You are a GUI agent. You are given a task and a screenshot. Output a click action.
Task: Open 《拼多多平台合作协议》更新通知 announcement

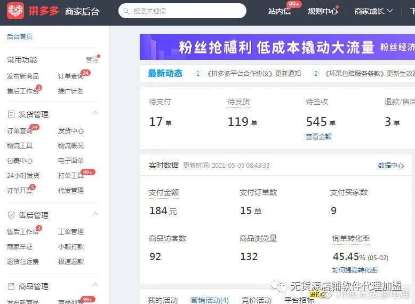coord(254,73)
